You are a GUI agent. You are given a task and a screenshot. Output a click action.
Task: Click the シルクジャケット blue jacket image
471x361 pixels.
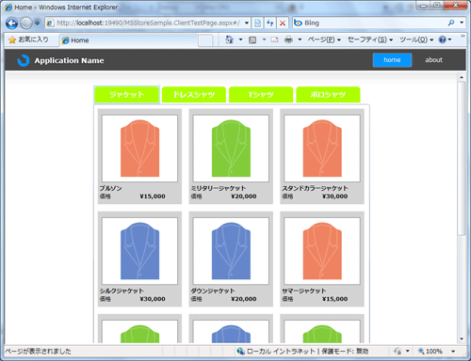click(x=139, y=251)
